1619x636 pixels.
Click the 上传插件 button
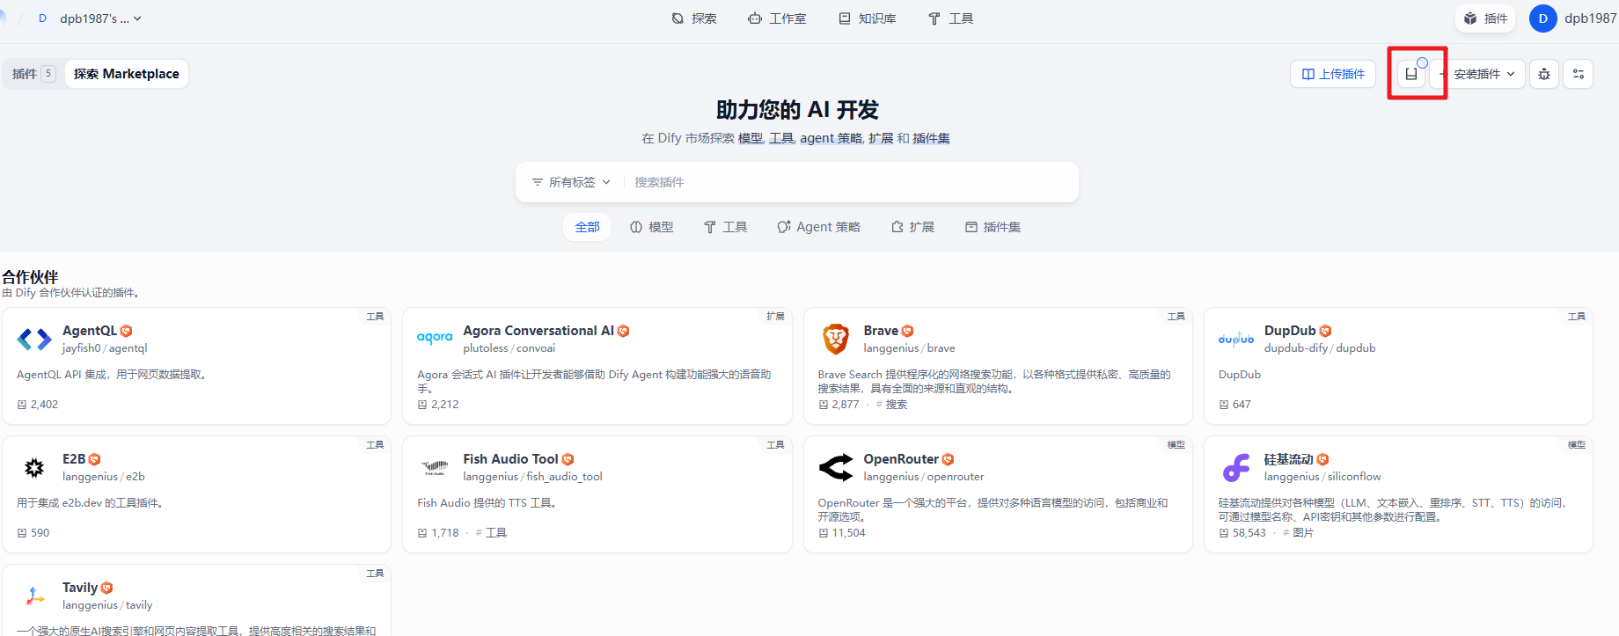(1333, 74)
